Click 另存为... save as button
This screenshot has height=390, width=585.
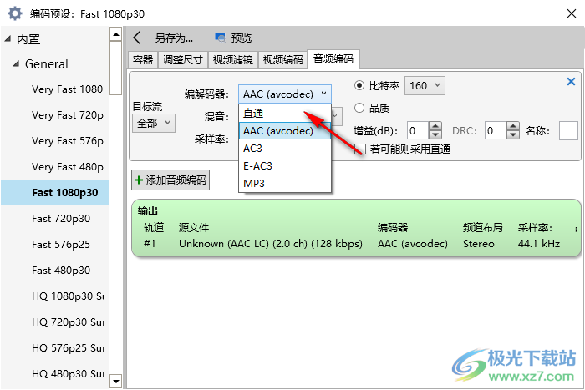pyautogui.click(x=174, y=38)
